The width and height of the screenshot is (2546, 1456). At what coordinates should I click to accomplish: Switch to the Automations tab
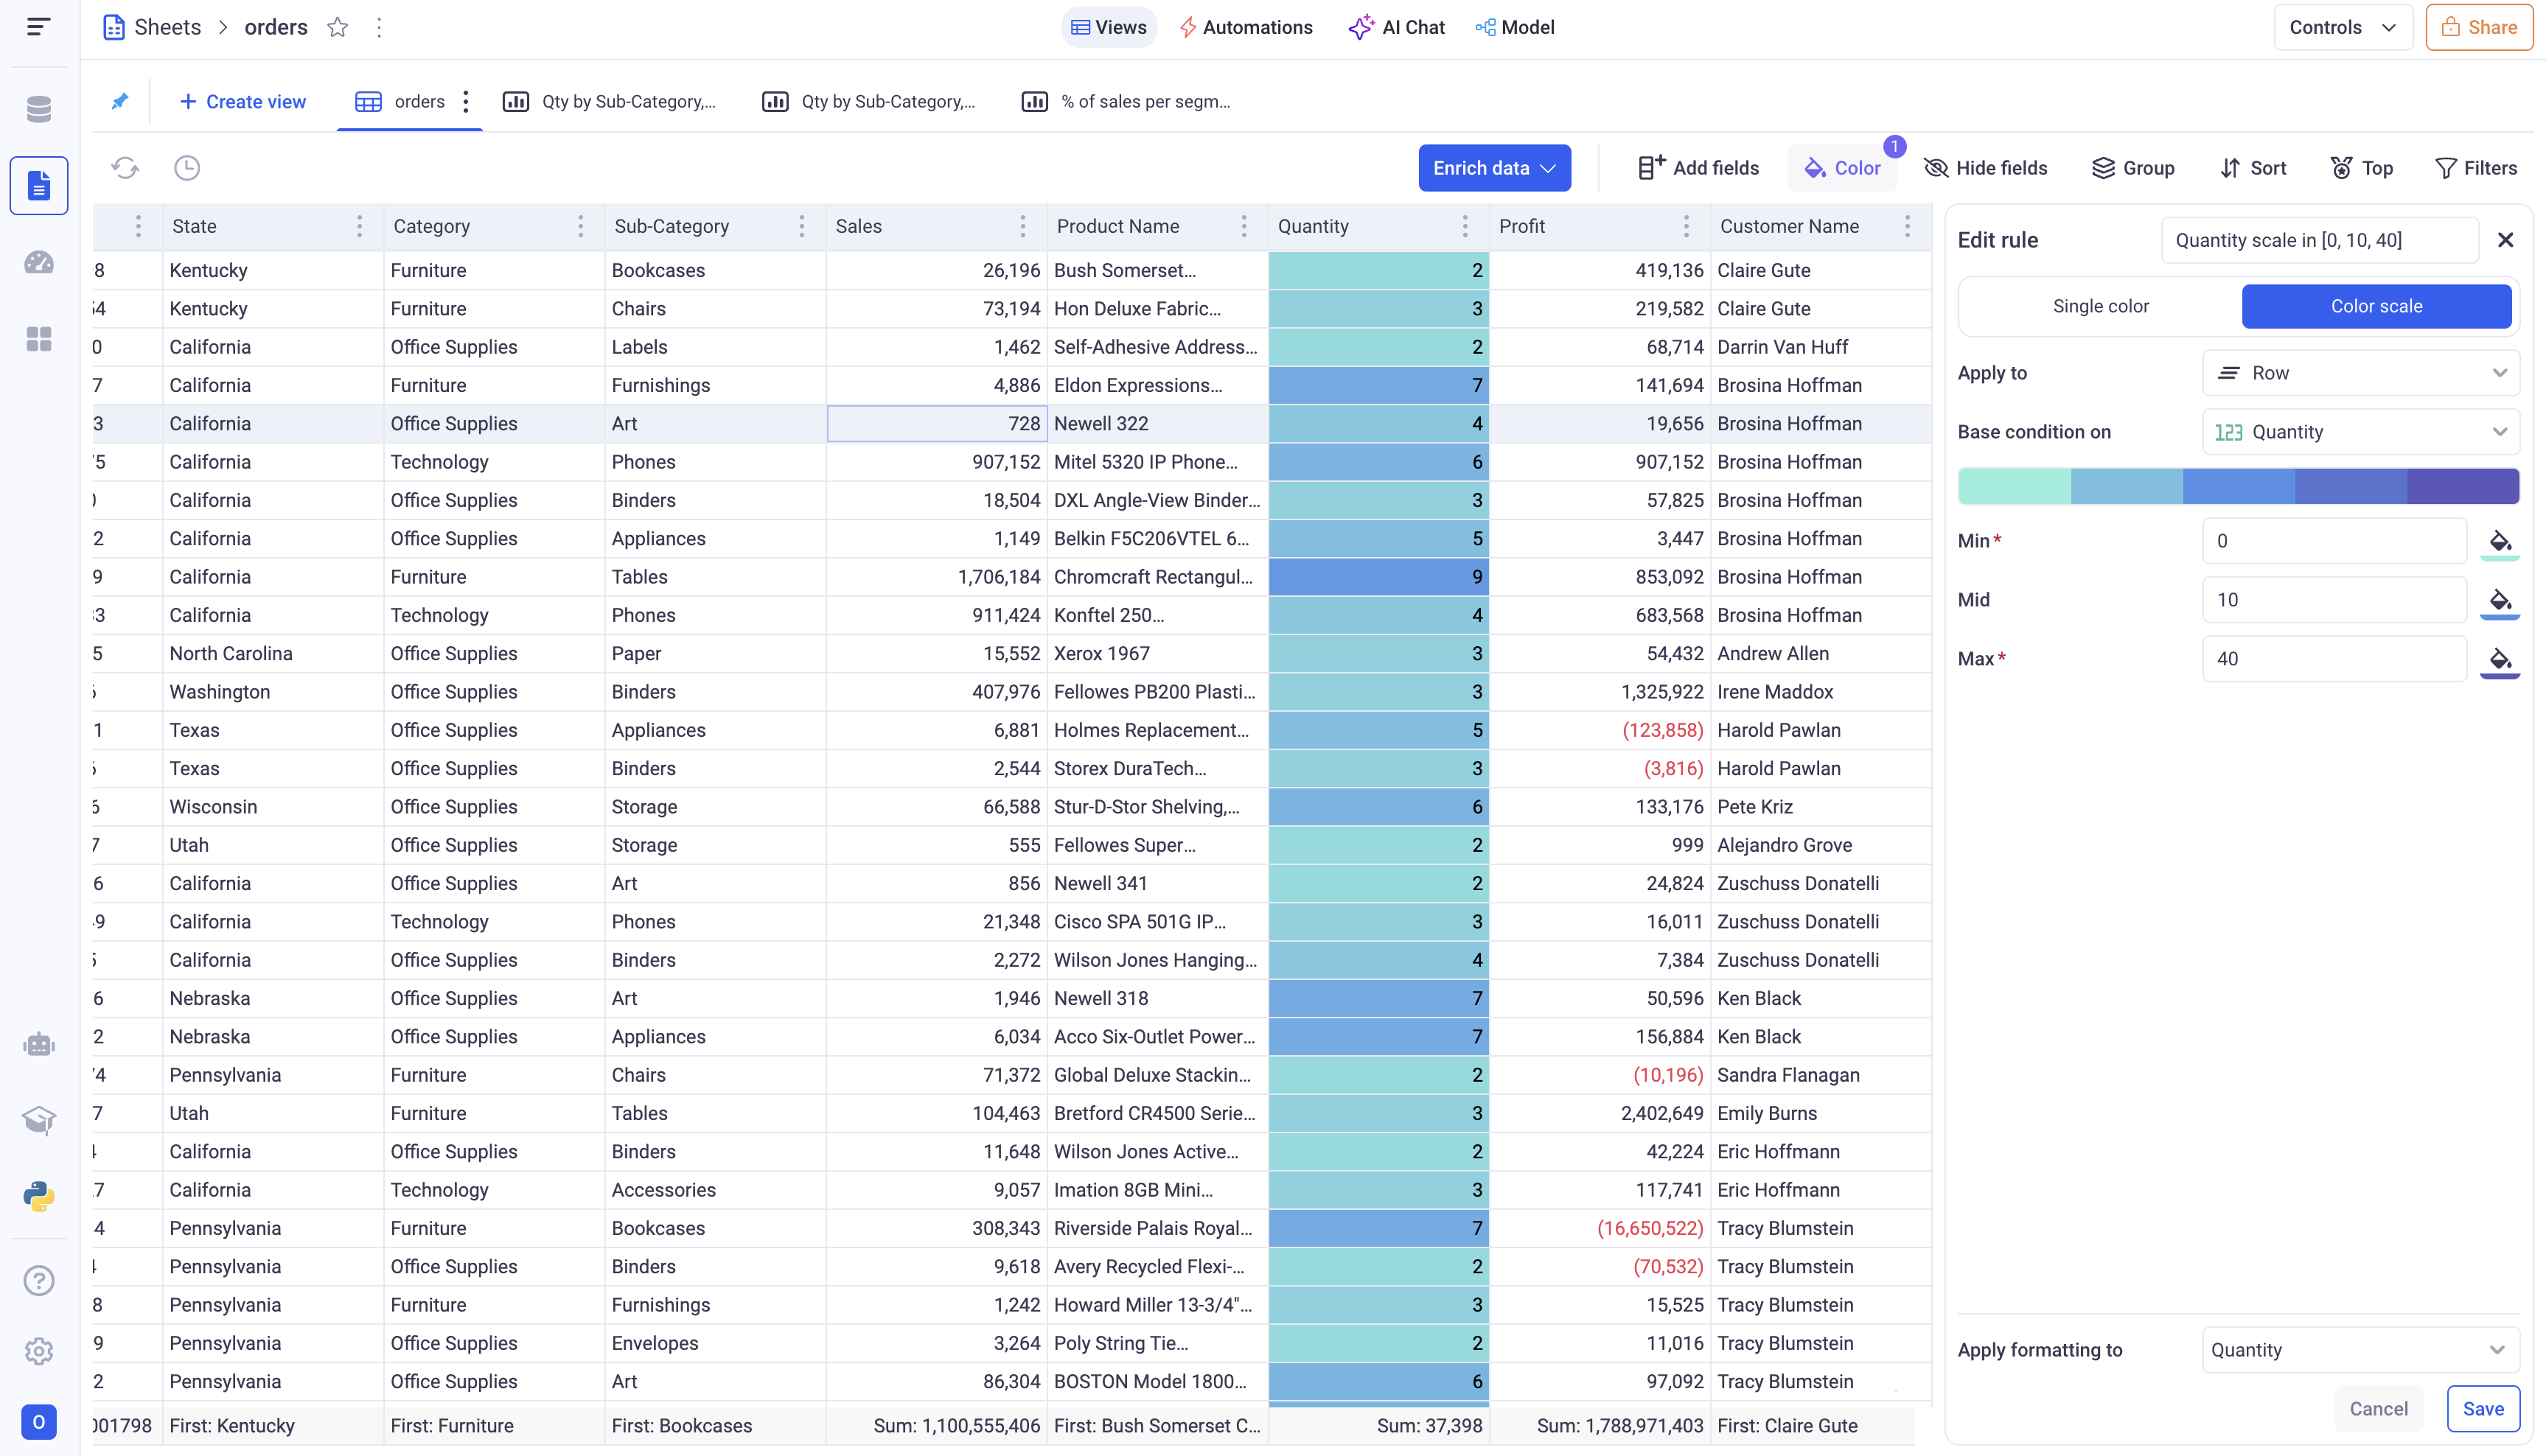[1246, 27]
